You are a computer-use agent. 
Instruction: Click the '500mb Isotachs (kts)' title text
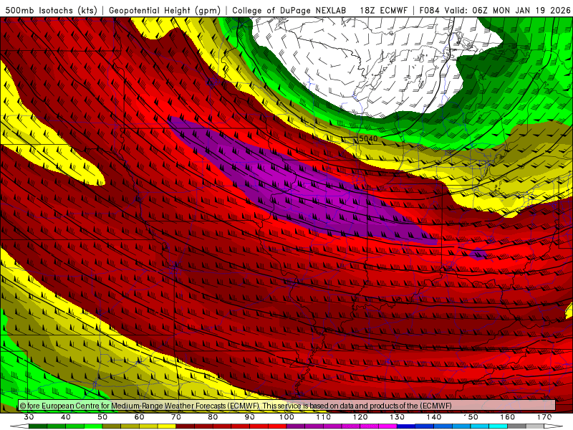point(52,11)
